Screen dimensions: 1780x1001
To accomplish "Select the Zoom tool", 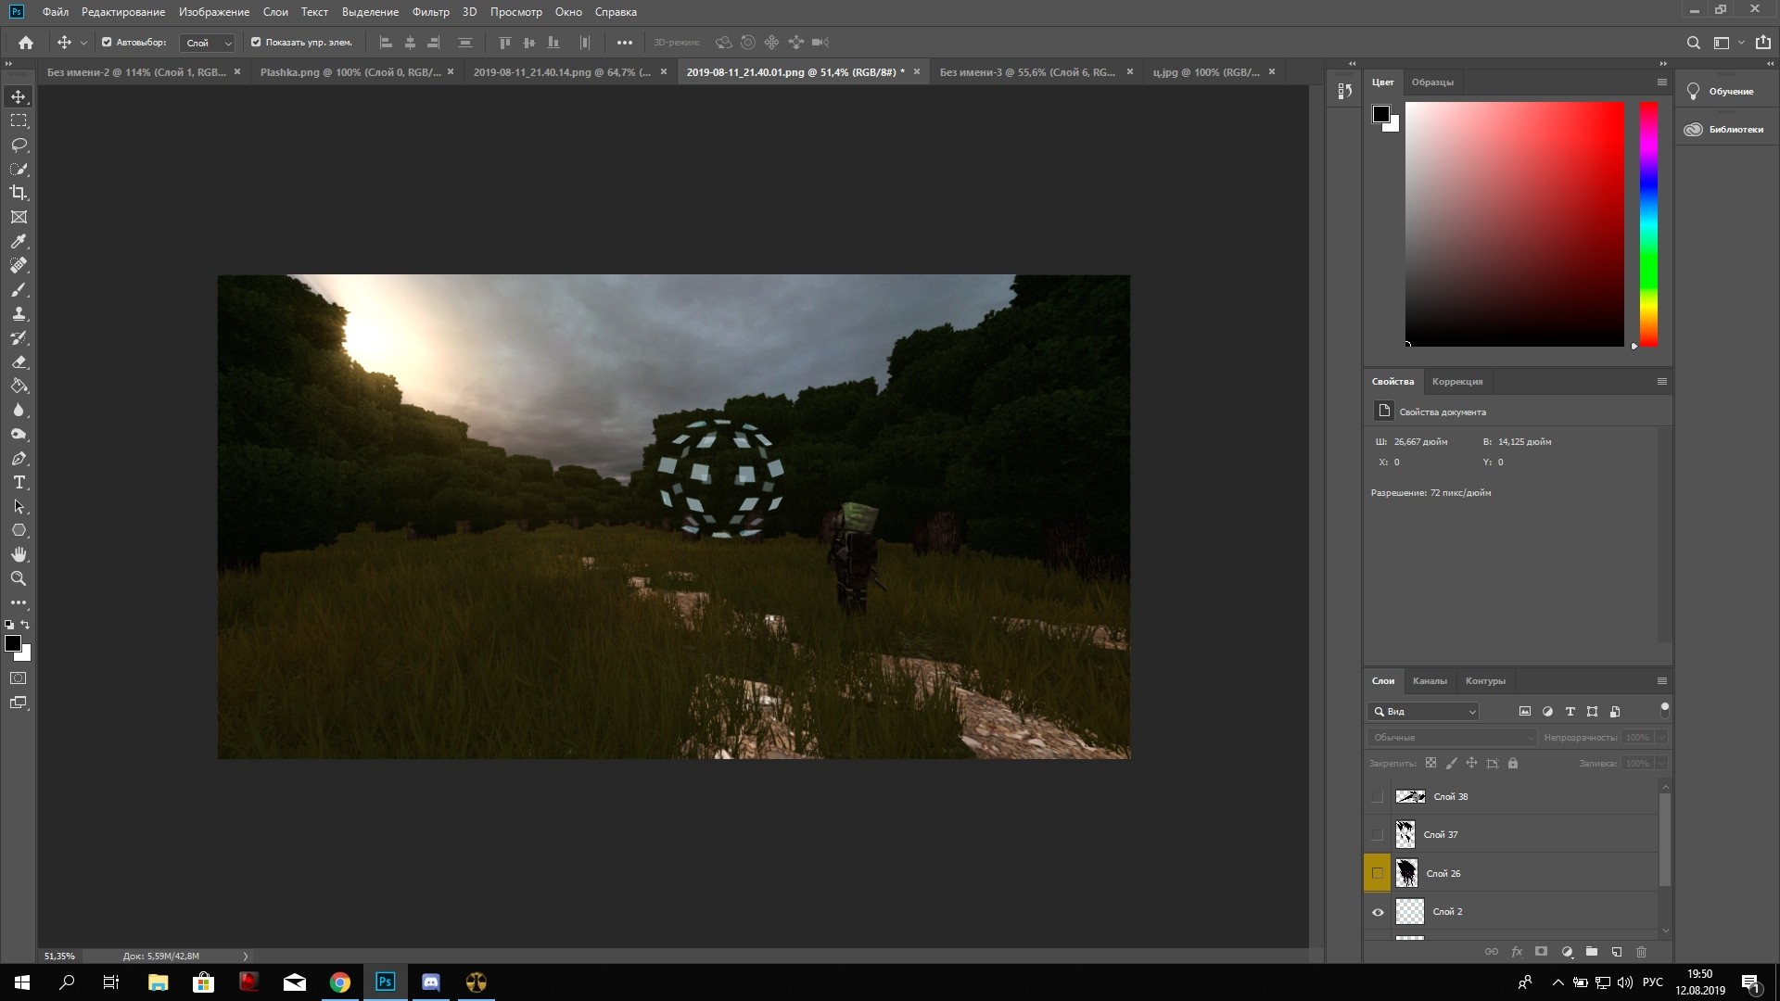I will pos(19,578).
